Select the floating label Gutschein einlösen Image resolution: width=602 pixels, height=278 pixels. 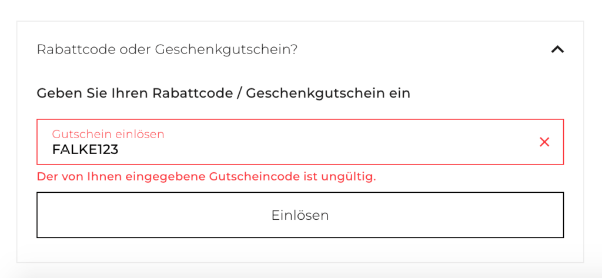pyautogui.click(x=108, y=134)
